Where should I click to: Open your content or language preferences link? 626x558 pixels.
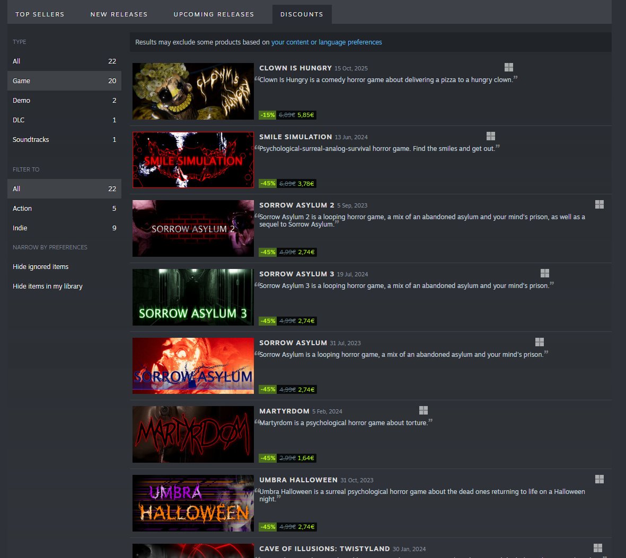tap(327, 42)
